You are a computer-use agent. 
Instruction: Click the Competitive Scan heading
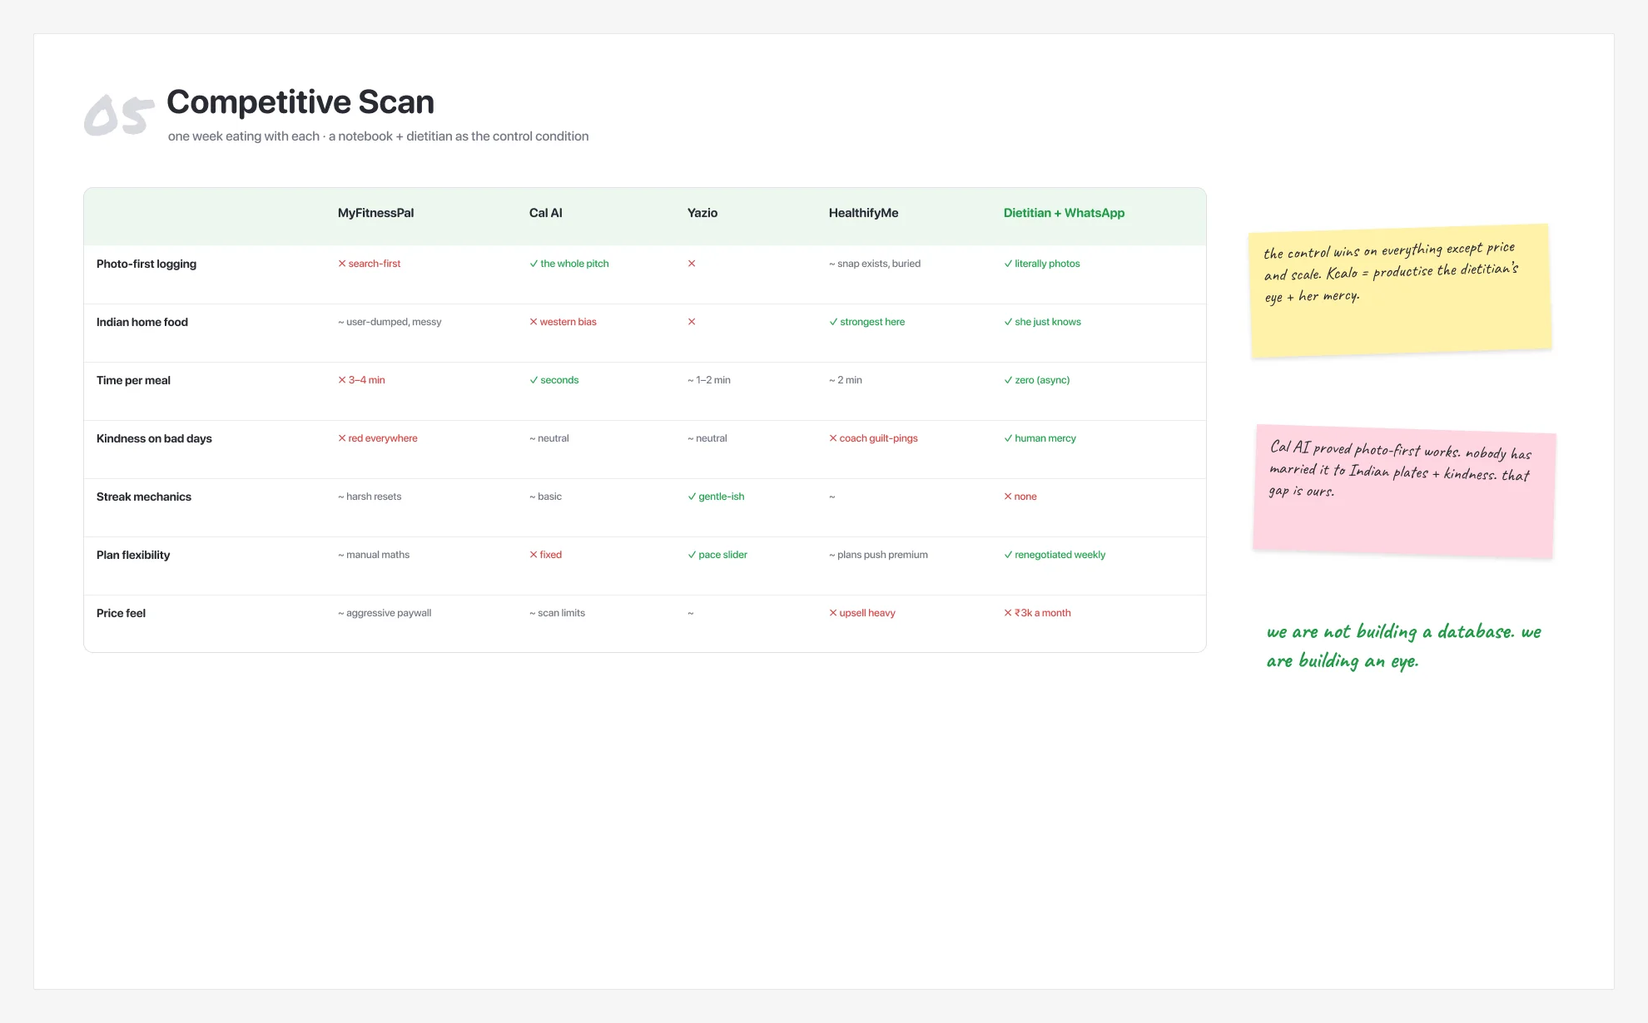[x=300, y=101]
